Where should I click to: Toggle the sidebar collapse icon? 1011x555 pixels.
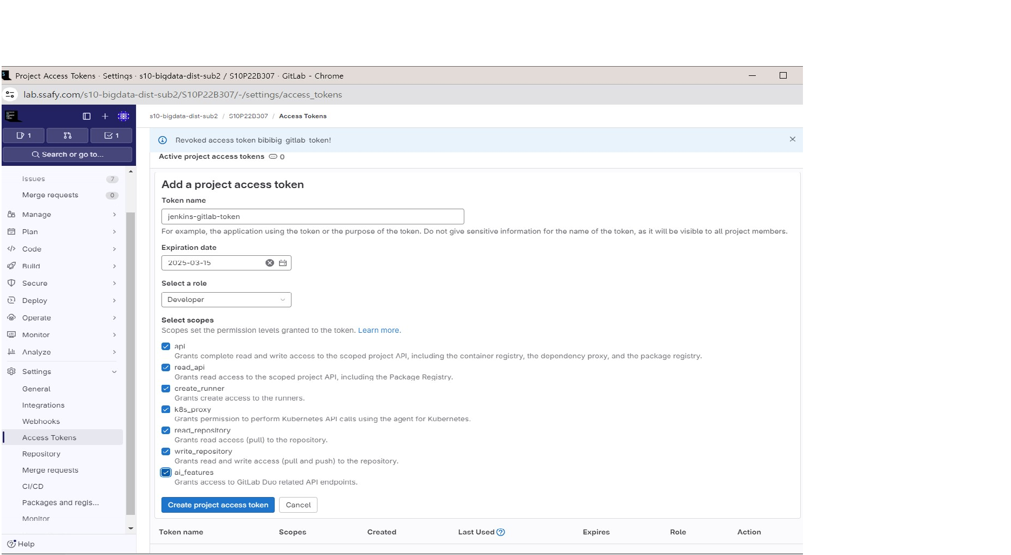87,116
